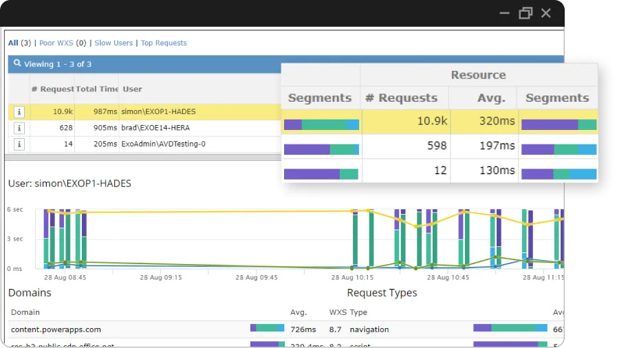Click segments bar right of 320ms
Screen dimensions: 617x348
point(559,124)
